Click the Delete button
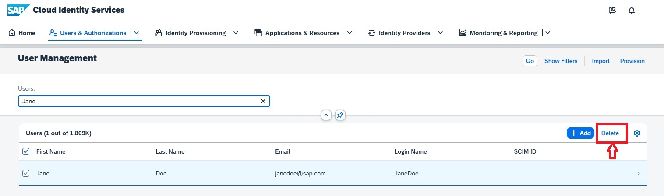 point(610,133)
